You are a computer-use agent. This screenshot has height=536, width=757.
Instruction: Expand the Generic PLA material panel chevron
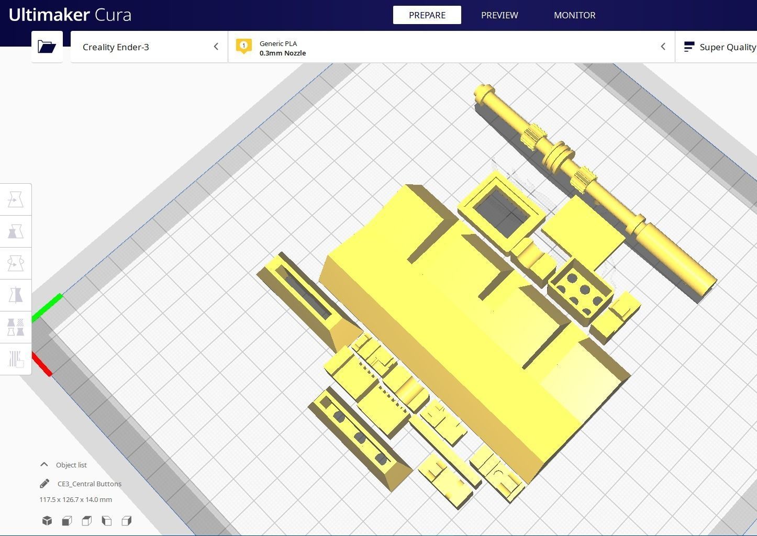tap(663, 47)
